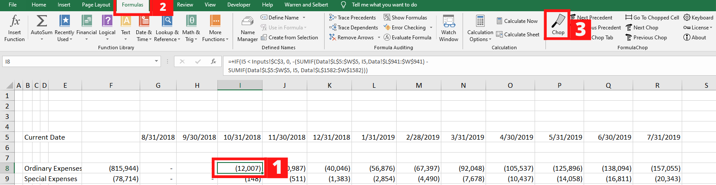This screenshot has height=185, width=716.
Task: Click the Evaluate Formula tool
Action: (x=407, y=38)
